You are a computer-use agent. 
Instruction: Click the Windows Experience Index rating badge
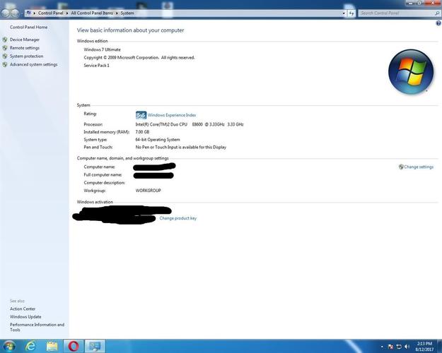pyautogui.click(x=141, y=115)
